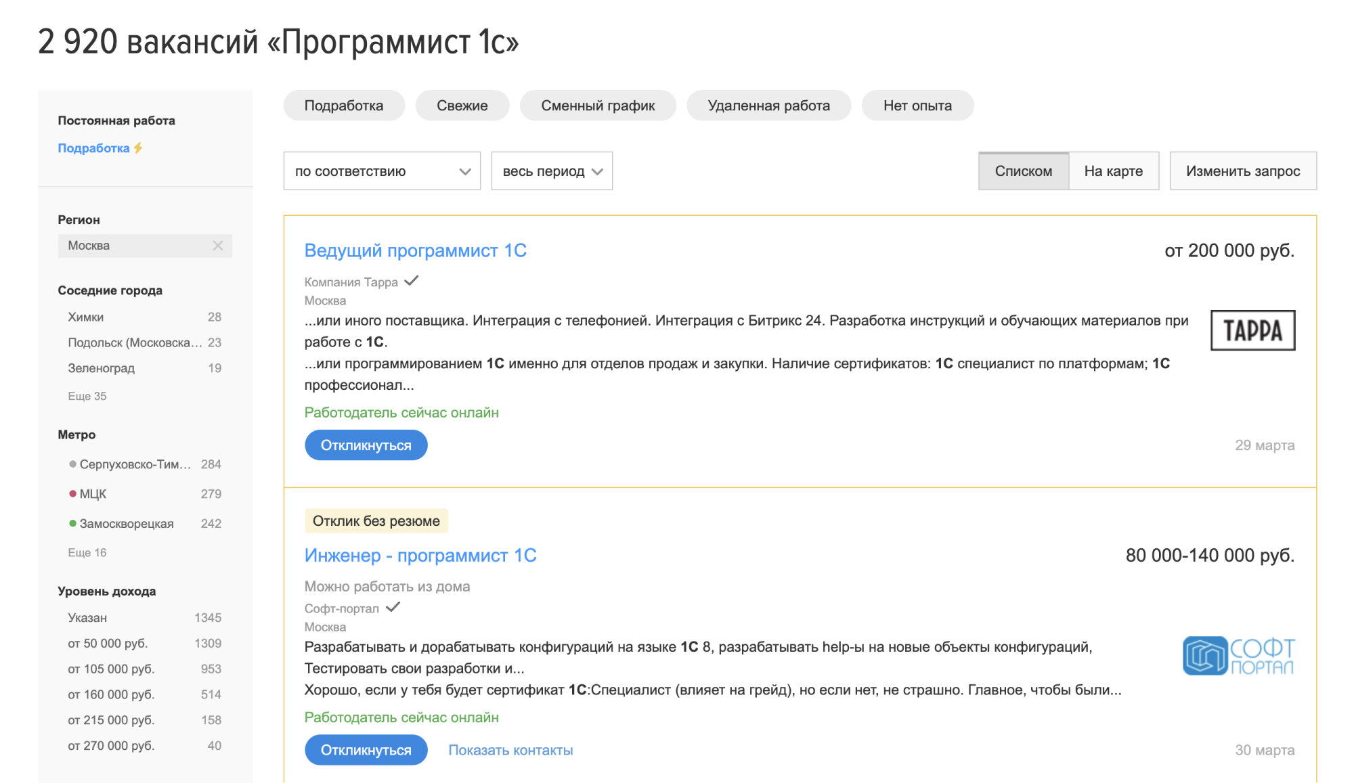Image resolution: width=1354 pixels, height=783 pixels.
Task: Open the 'Софт-портал' employer page
Action: click(x=341, y=608)
